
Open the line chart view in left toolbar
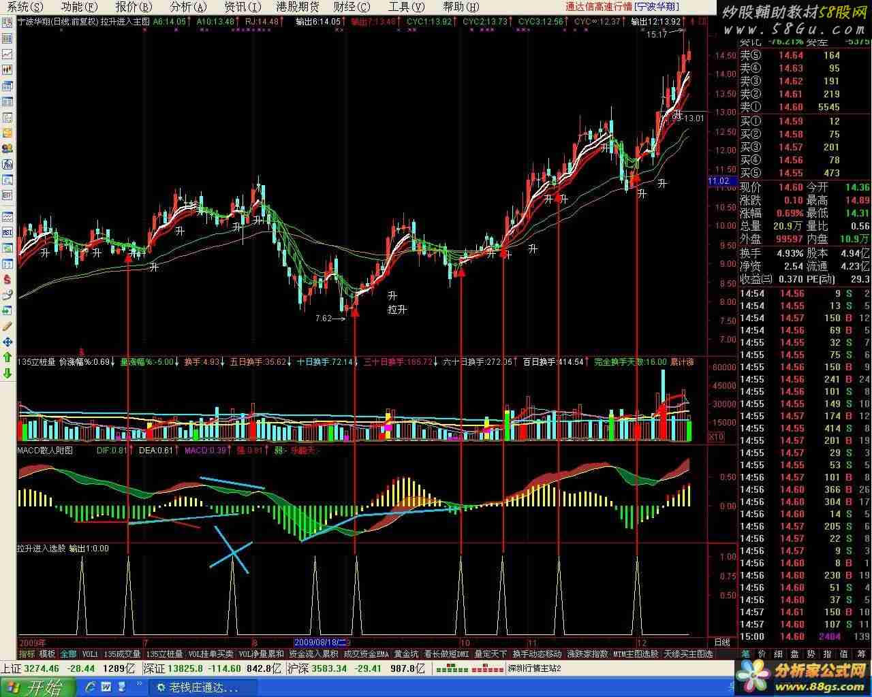[8, 54]
